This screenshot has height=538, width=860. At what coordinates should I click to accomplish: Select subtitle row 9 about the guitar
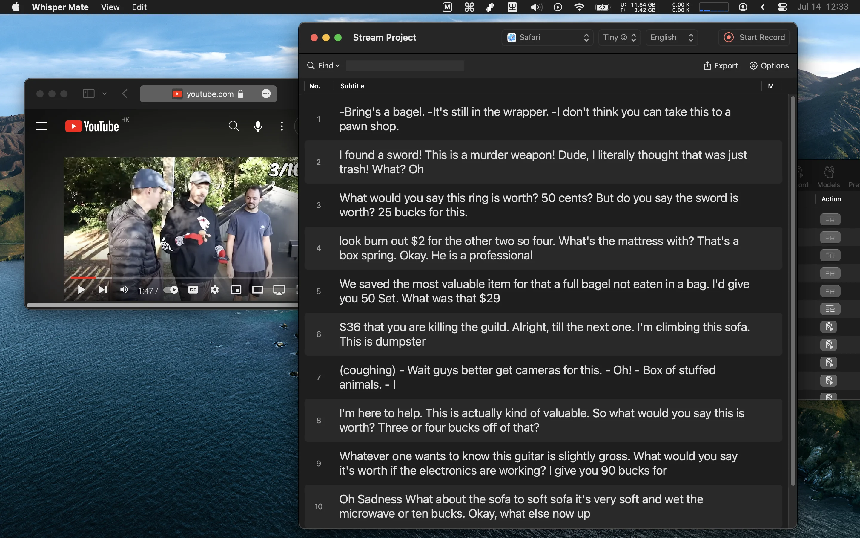[x=543, y=463]
